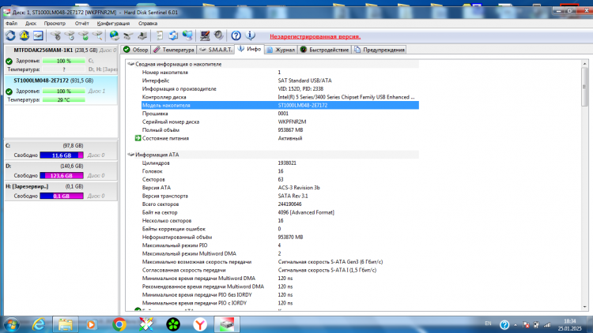This screenshot has height=333, width=593.
Task: Click the disk with magnifier surface test icon
Action: click(x=97, y=36)
